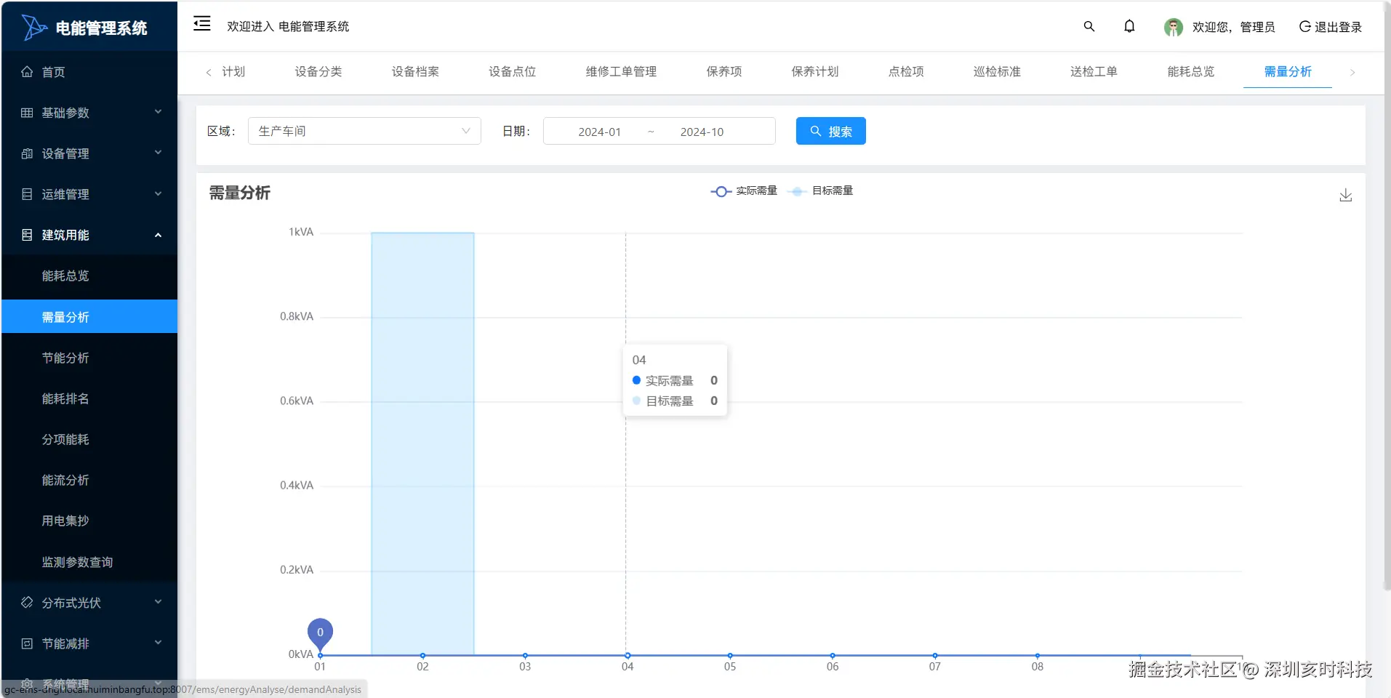1391x698 pixels.
Task: Click the 首页 home icon
Action: [27, 71]
